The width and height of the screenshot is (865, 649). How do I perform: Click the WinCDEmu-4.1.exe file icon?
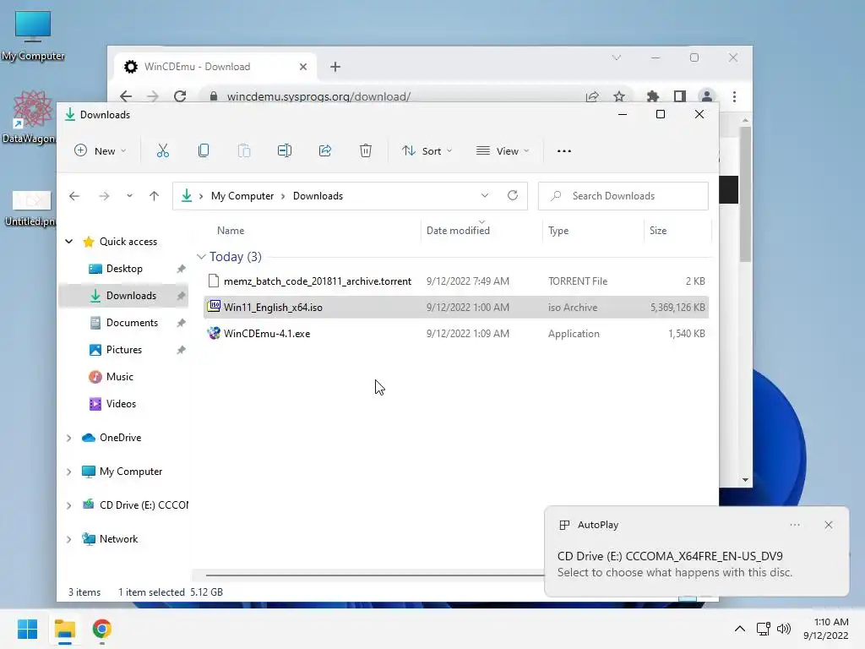[214, 333]
